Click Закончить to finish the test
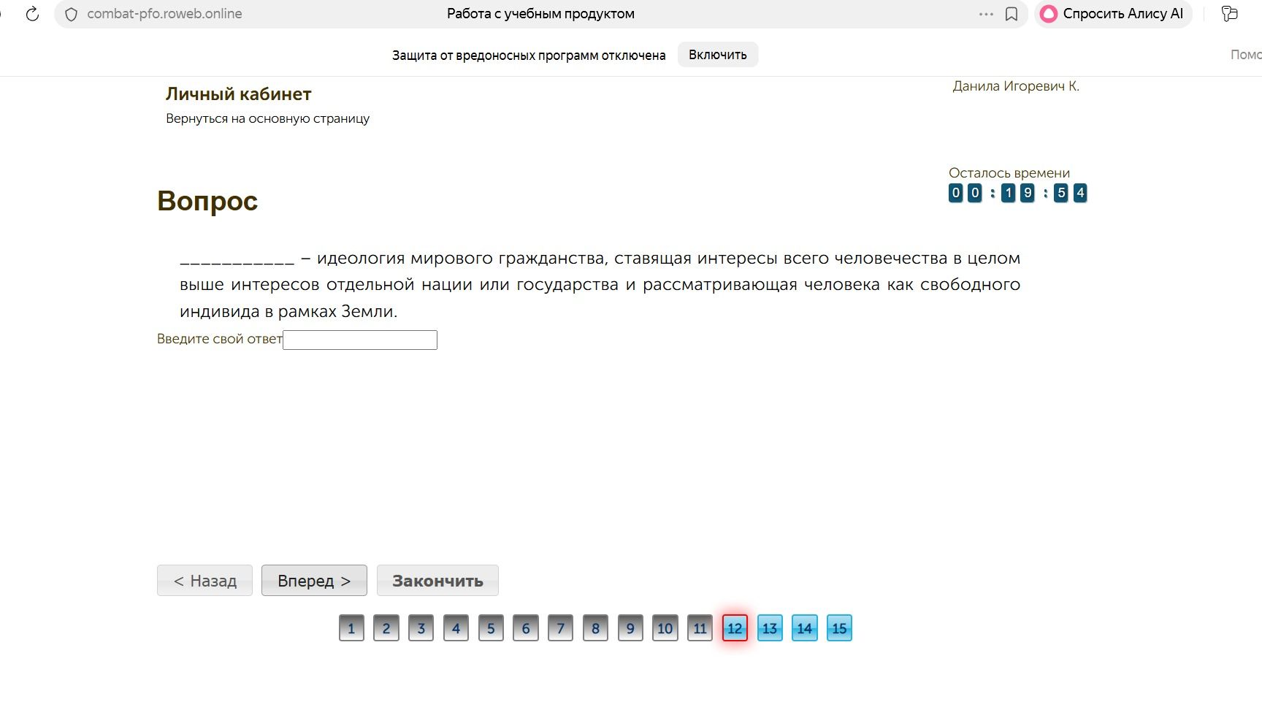 (437, 581)
